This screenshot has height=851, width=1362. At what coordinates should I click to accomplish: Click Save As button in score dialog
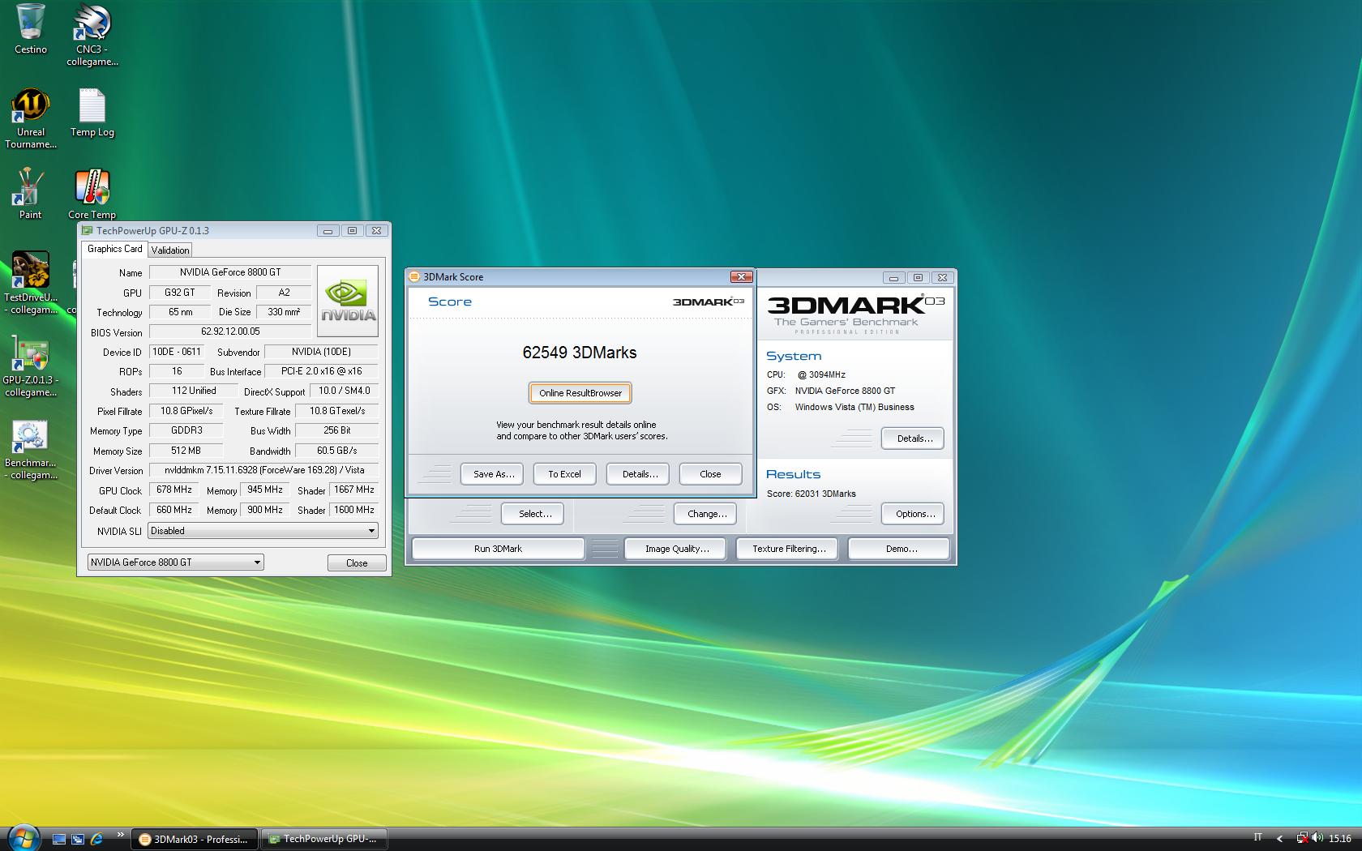[493, 474]
